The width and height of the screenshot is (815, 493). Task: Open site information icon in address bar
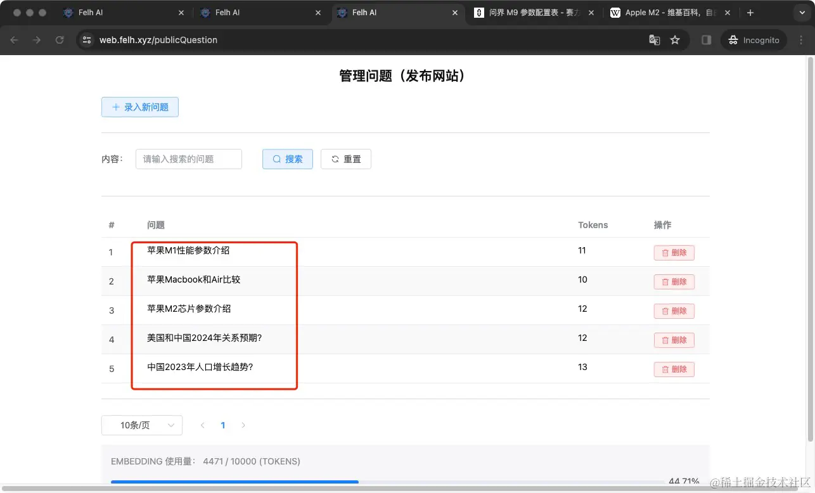coord(87,40)
